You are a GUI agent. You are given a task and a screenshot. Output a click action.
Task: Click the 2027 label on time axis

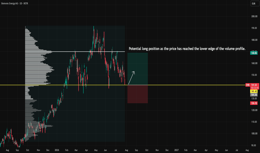(x=176, y=150)
